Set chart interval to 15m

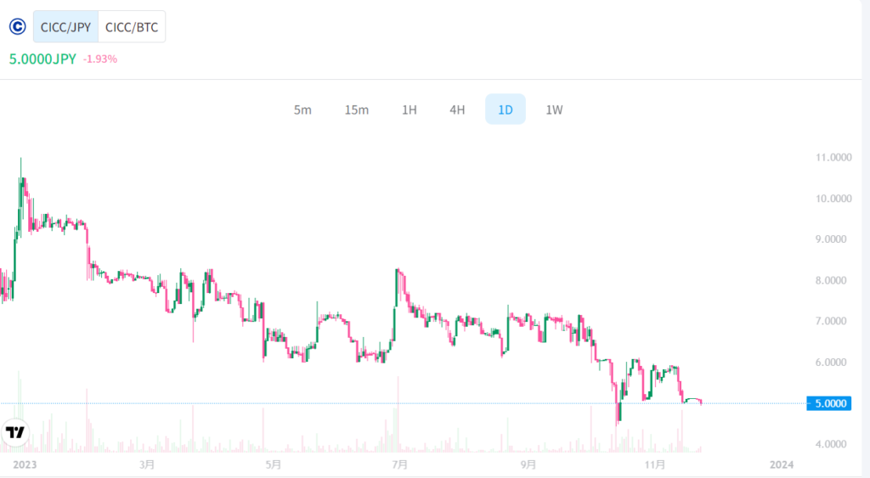click(356, 110)
